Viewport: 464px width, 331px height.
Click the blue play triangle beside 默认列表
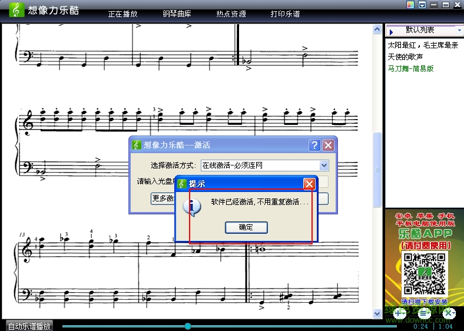[x=391, y=31]
